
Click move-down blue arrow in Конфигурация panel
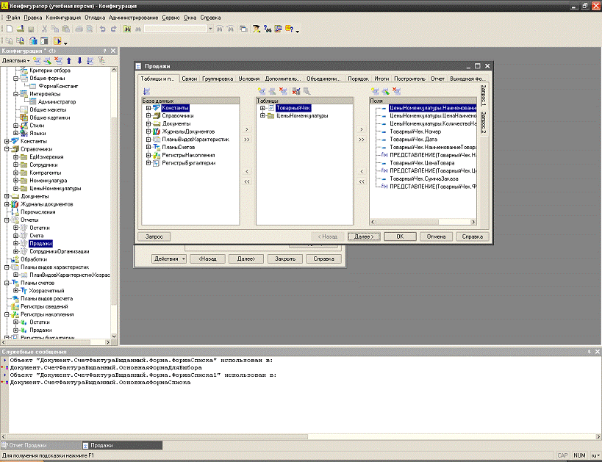click(x=79, y=60)
